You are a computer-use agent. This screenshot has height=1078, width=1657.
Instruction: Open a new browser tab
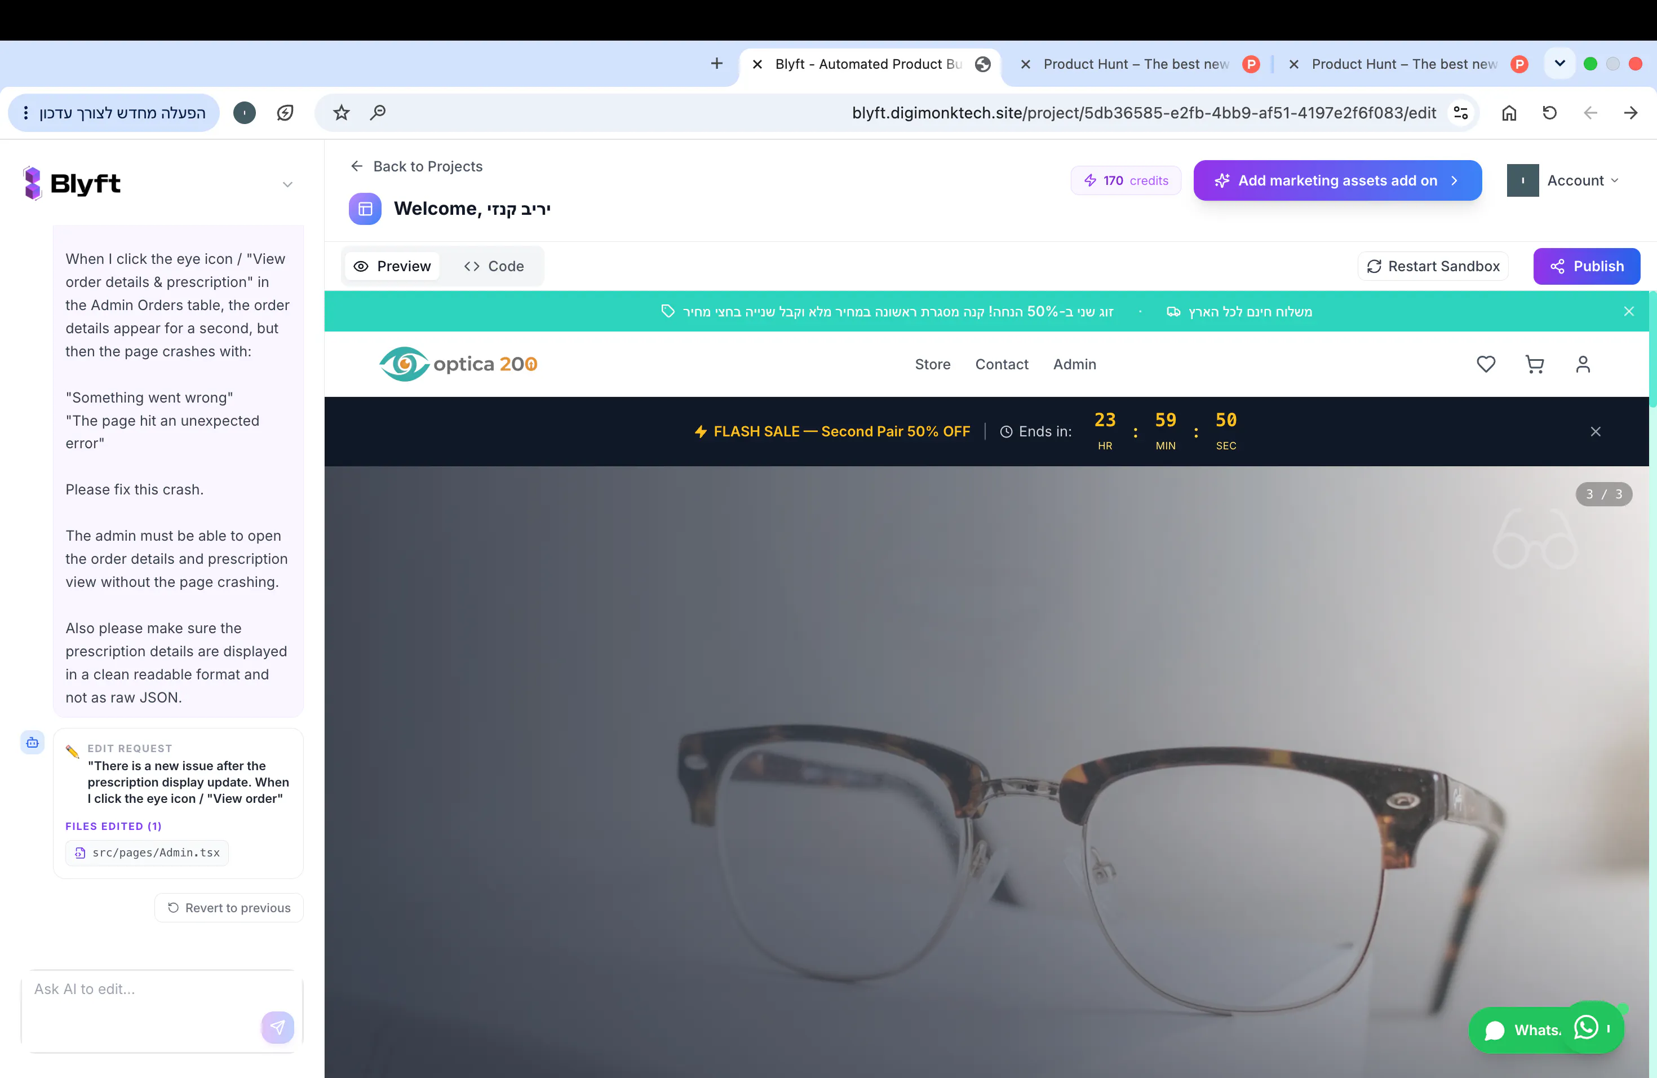click(716, 64)
